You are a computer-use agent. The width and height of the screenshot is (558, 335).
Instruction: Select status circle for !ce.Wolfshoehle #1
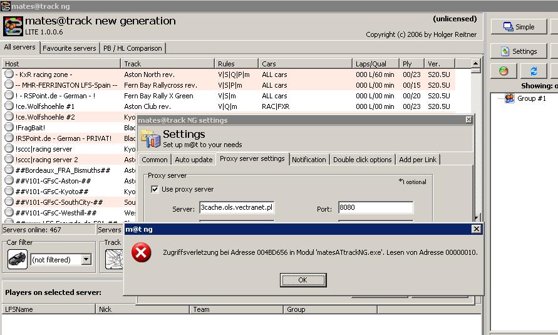9,106
